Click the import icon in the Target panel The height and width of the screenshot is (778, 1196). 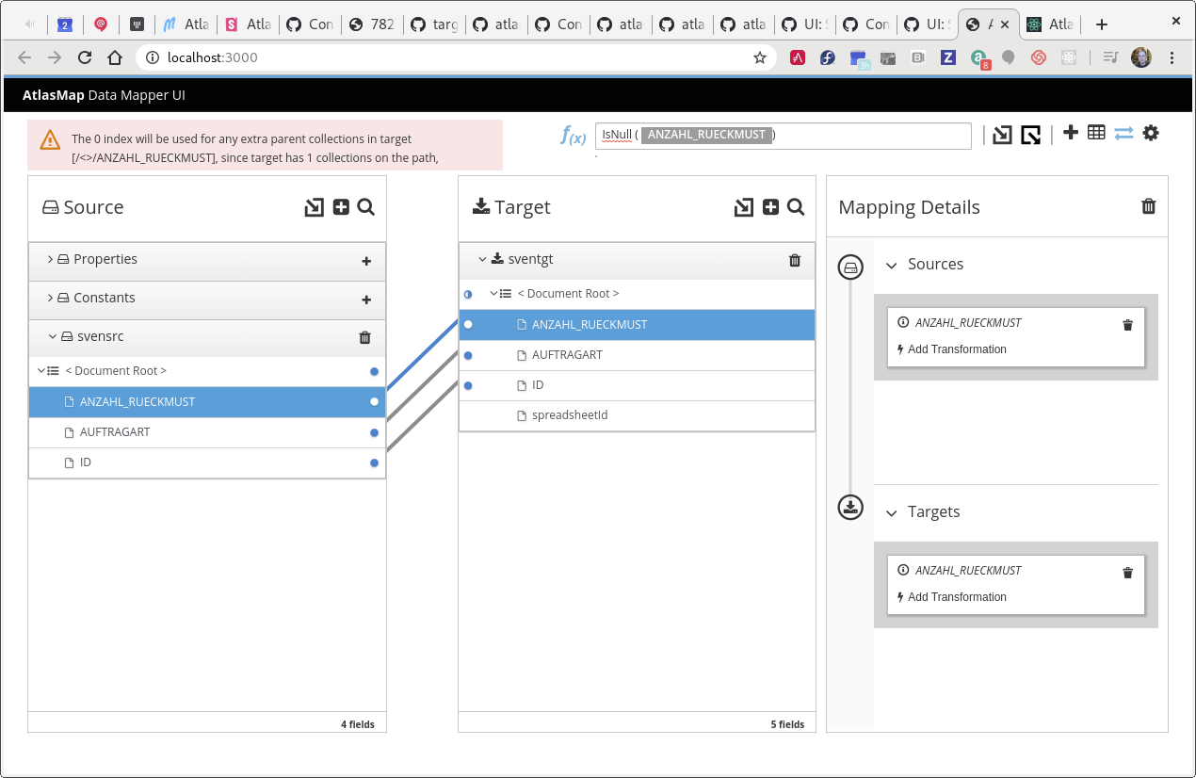click(x=743, y=207)
